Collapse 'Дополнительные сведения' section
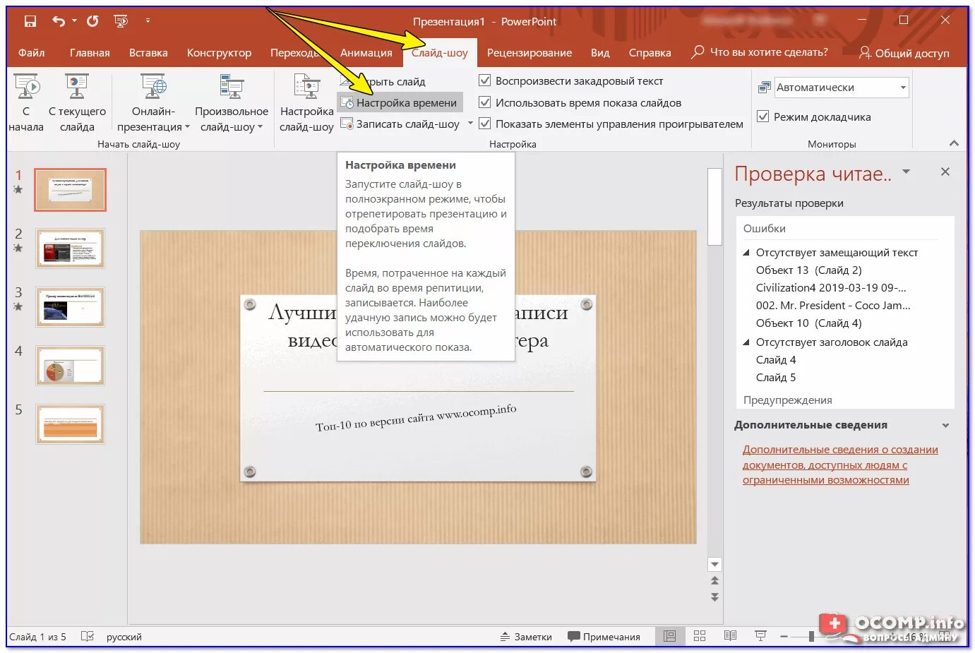The image size is (975, 653). pyautogui.click(x=945, y=425)
